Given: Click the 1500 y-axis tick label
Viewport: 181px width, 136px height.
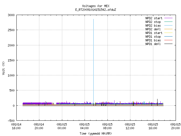Looking at the screenshot, I should (11, 60).
